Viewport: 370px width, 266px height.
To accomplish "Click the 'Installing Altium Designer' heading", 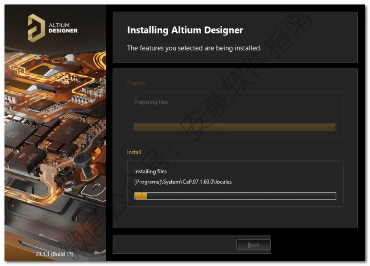I will tap(185, 30).
